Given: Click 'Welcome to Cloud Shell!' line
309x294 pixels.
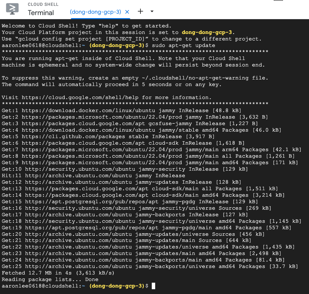Looking at the screenshot, I should coord(87,26).
